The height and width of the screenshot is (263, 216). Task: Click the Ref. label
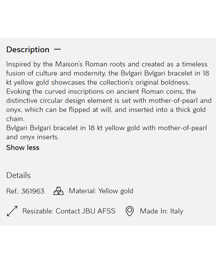click(x=13, y=191)
